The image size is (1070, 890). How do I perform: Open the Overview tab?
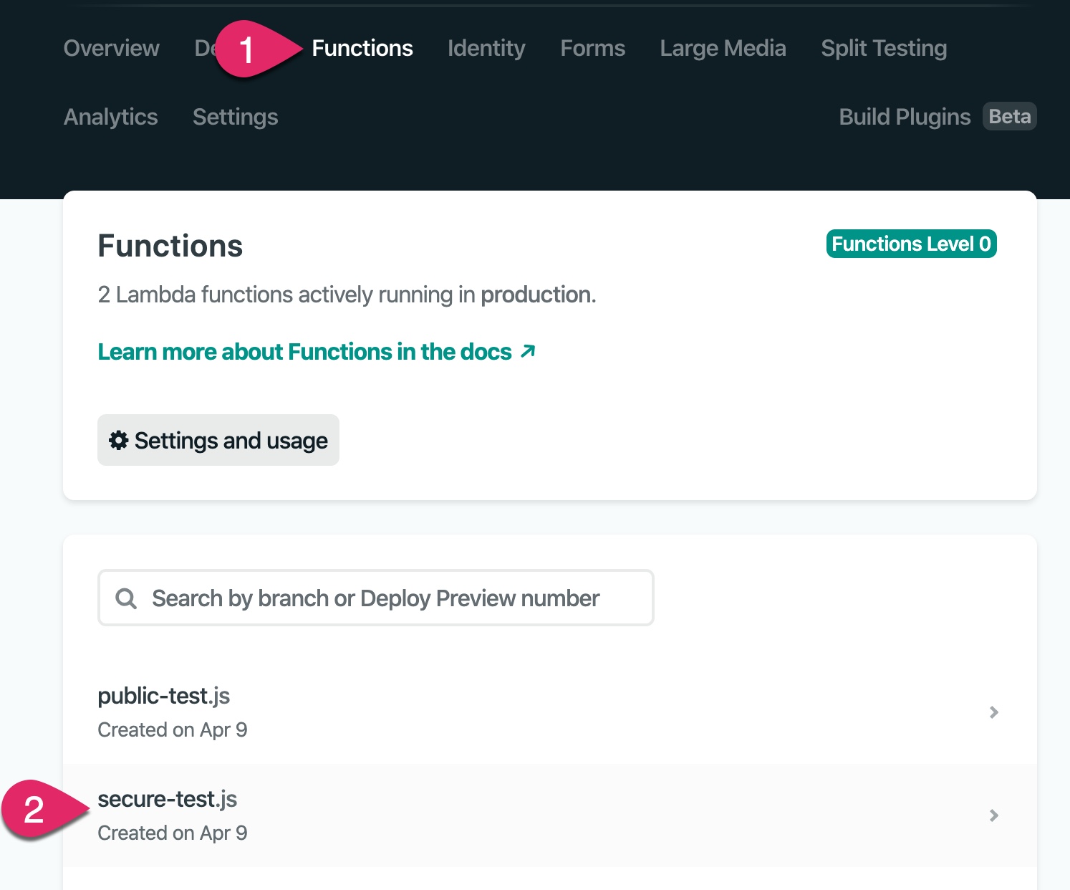point(111,48)
